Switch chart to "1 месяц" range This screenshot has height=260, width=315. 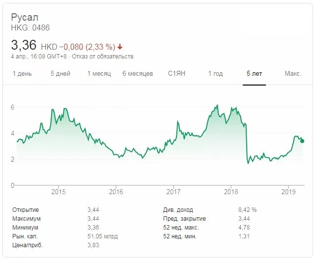coord(99,74)
